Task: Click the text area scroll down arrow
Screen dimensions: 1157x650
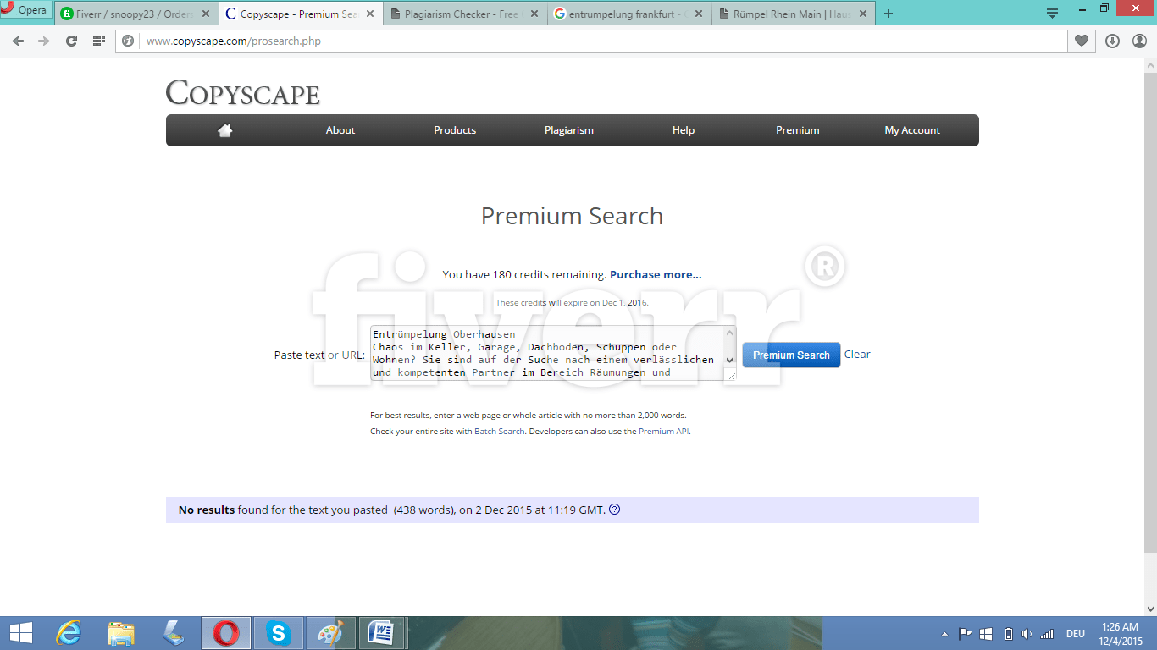Action: [x=729, y=360]
